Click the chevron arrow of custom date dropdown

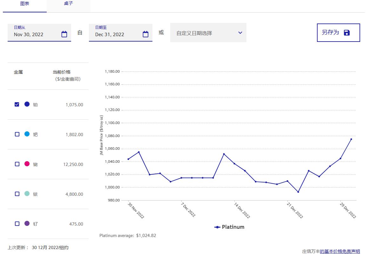[x=240, y=33]
